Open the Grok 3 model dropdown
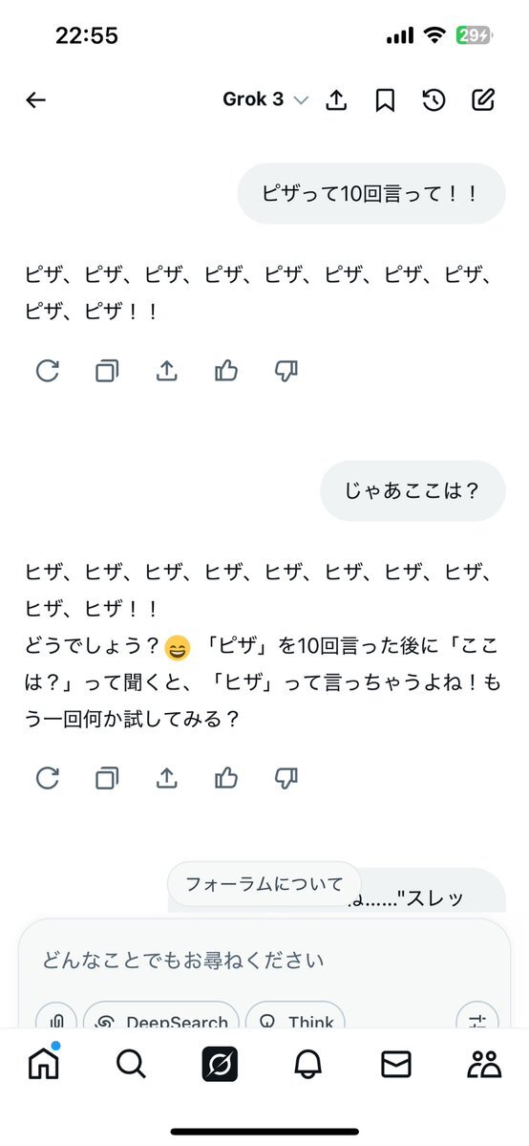Viewport: 529px width, 1146px height. (x=266, y=99)
